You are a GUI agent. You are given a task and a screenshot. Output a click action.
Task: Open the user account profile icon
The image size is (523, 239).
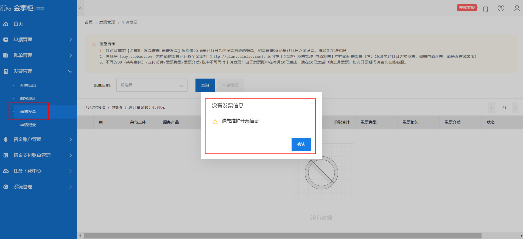[x=517, y=8]
